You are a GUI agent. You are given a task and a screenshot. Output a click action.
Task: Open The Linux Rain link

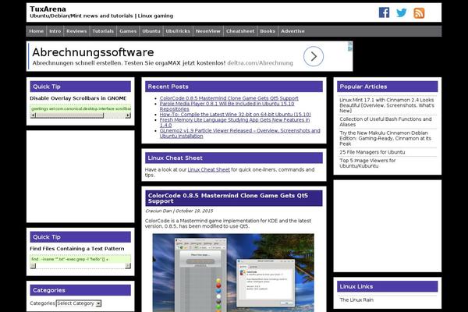356,300
